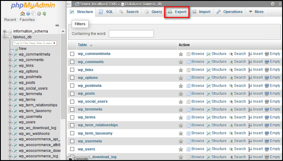Star the wp_users table as favorite
The height and width of the screenshot is (161, 283).
click(181, 149)
